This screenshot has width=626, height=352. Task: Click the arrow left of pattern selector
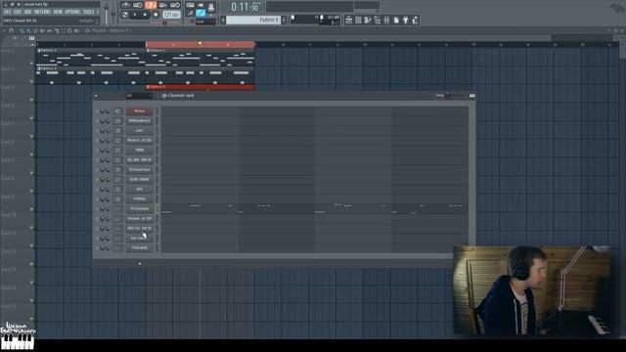[223, 20]
